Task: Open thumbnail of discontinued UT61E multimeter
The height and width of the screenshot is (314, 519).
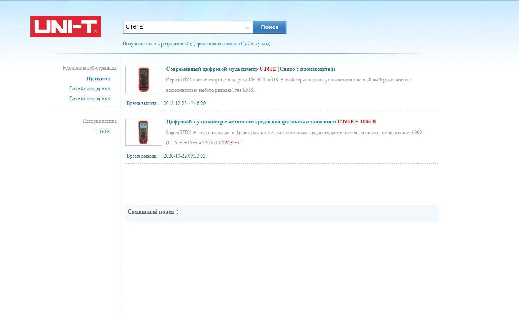Action: click(x=144, y=79)
